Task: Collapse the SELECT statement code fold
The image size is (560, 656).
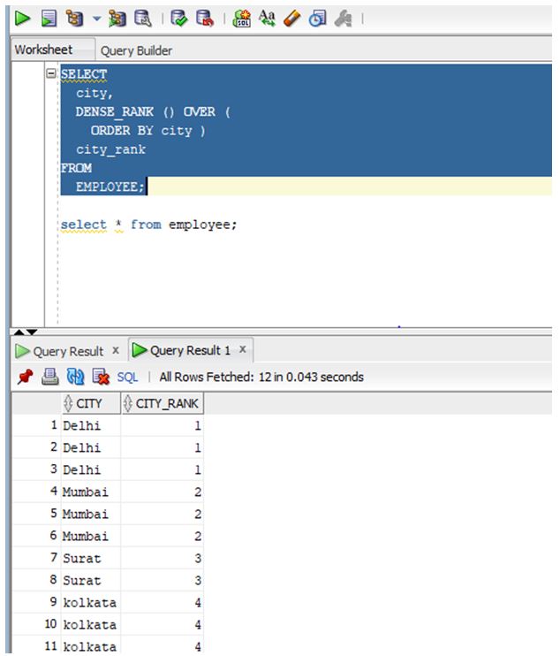Action: [x=51, y=73]
